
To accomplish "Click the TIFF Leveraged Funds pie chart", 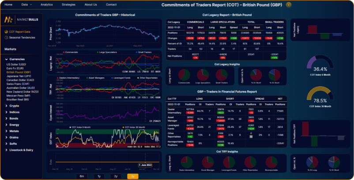I will [x=229, y=162].
